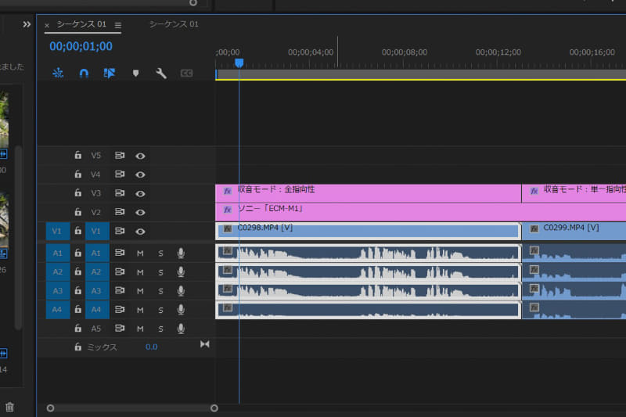Screen dimensions: 626x417
Task: Click the blue playhead marker on ruler
Action: (239, 63)
